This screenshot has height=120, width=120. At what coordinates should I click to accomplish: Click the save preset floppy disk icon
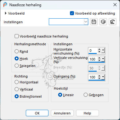pos(94,22)
